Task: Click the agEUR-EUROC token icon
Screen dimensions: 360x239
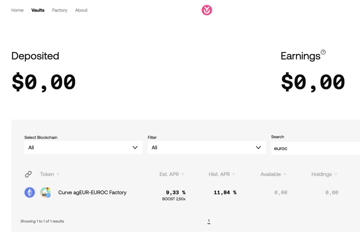Action: click(45, 192)
